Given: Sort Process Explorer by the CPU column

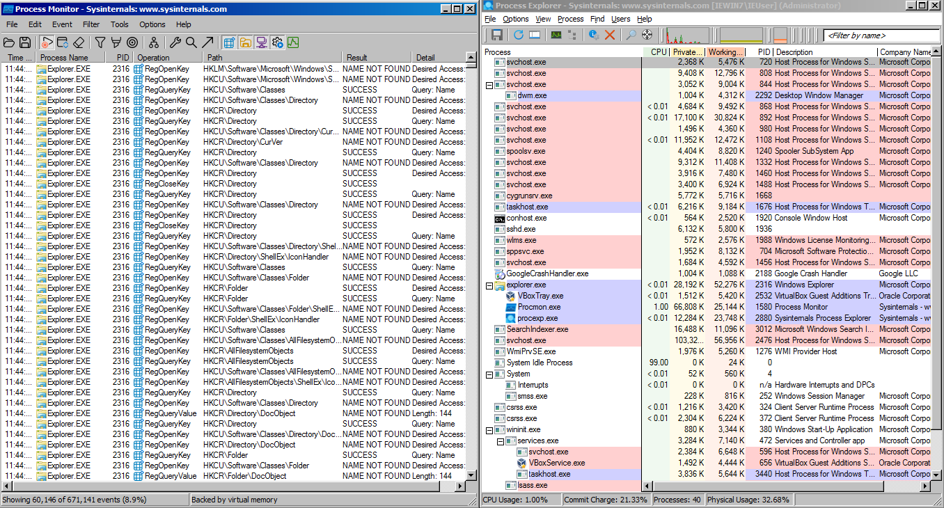Looking at the screenshot, I should click(656, 52).
